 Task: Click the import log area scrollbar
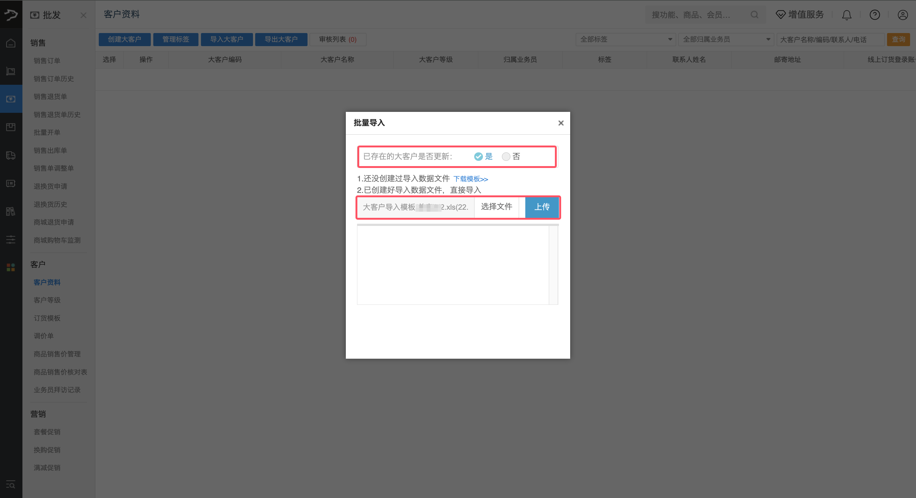[x=553, y=265]
